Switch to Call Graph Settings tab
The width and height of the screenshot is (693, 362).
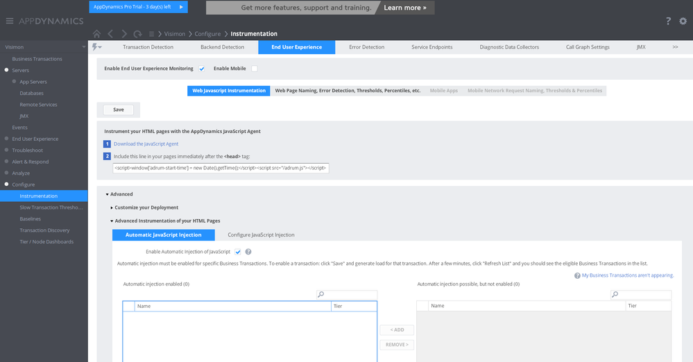(x=588, y=47)
